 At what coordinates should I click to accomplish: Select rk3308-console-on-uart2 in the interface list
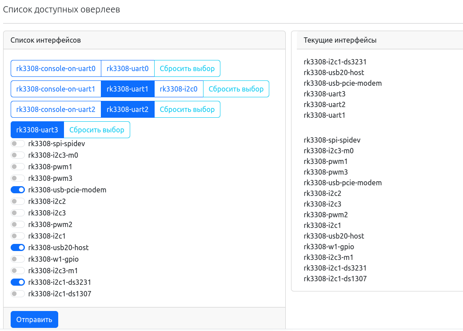(56, 109)
